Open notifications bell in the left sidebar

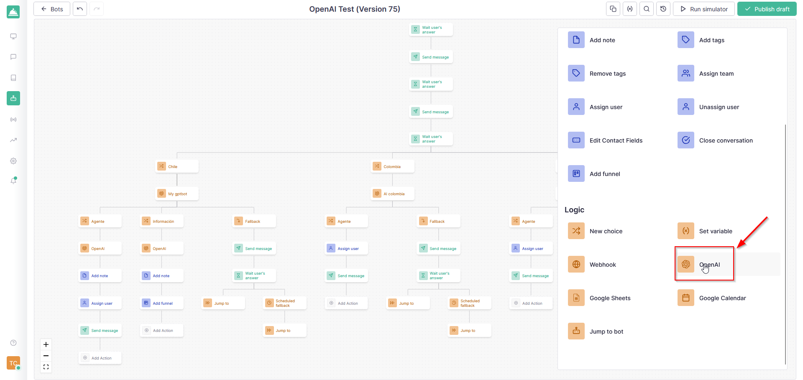click(13, 181)
